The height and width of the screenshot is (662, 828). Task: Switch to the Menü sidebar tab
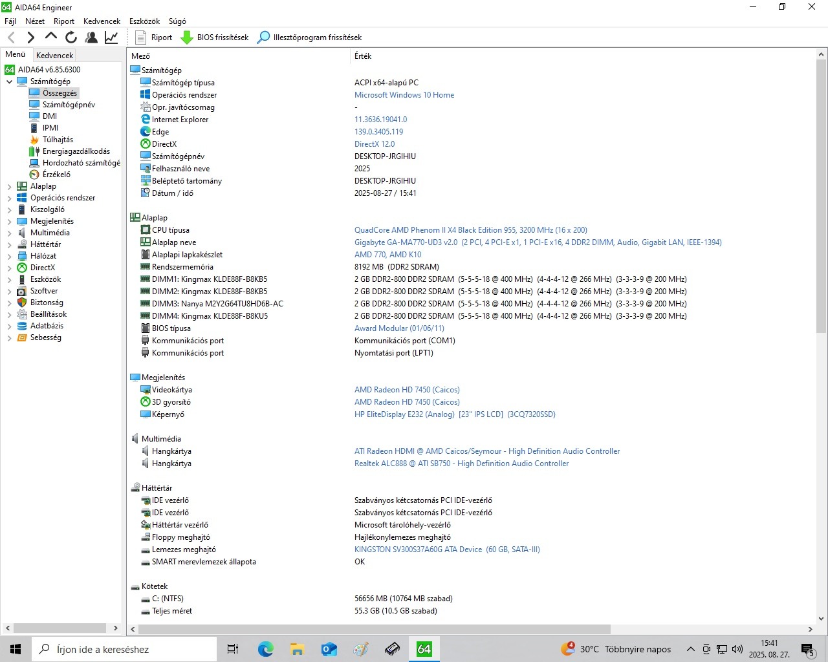(16, 54)
